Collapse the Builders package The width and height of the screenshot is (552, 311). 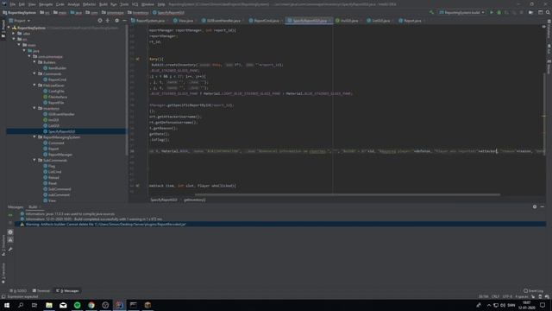click(x=34, y=62)
